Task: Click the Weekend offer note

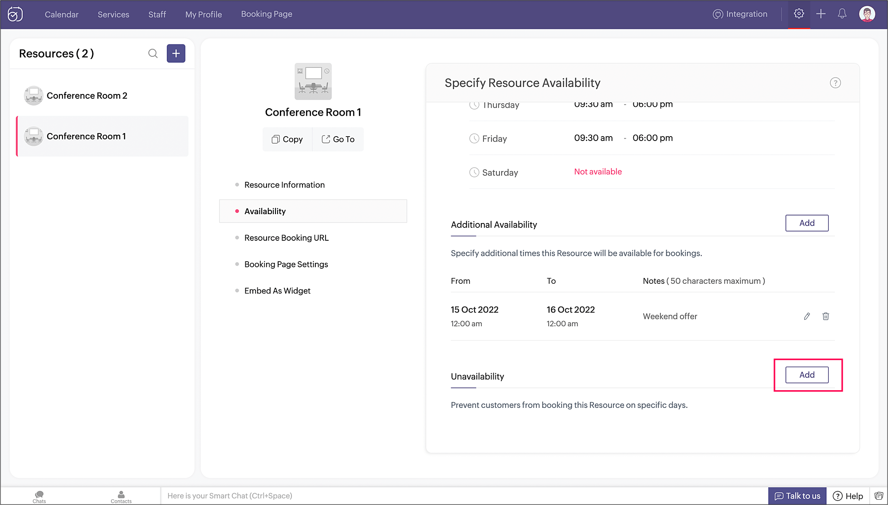Action: (670, 316)
